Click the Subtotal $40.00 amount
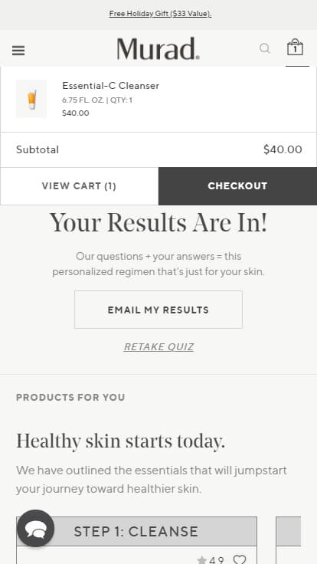The image size is (317, 564). point(283,149)
